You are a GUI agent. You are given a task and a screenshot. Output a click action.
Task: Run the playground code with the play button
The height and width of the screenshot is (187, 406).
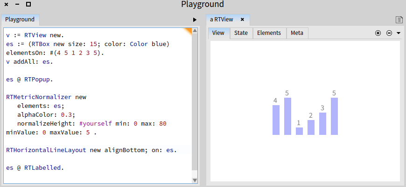[x=195, y=20]
